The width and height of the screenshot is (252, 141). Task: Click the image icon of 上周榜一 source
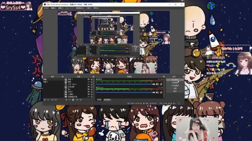66,94
